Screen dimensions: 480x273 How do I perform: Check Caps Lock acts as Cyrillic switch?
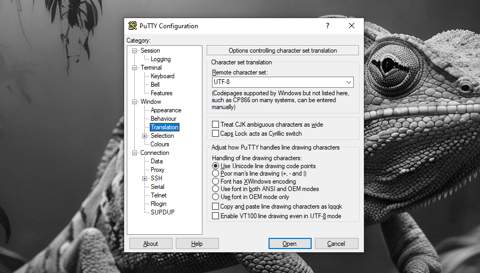(x=216, y=134)
